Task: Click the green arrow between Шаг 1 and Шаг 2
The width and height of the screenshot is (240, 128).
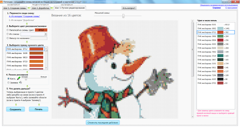Action: click(x=29, y=8)
